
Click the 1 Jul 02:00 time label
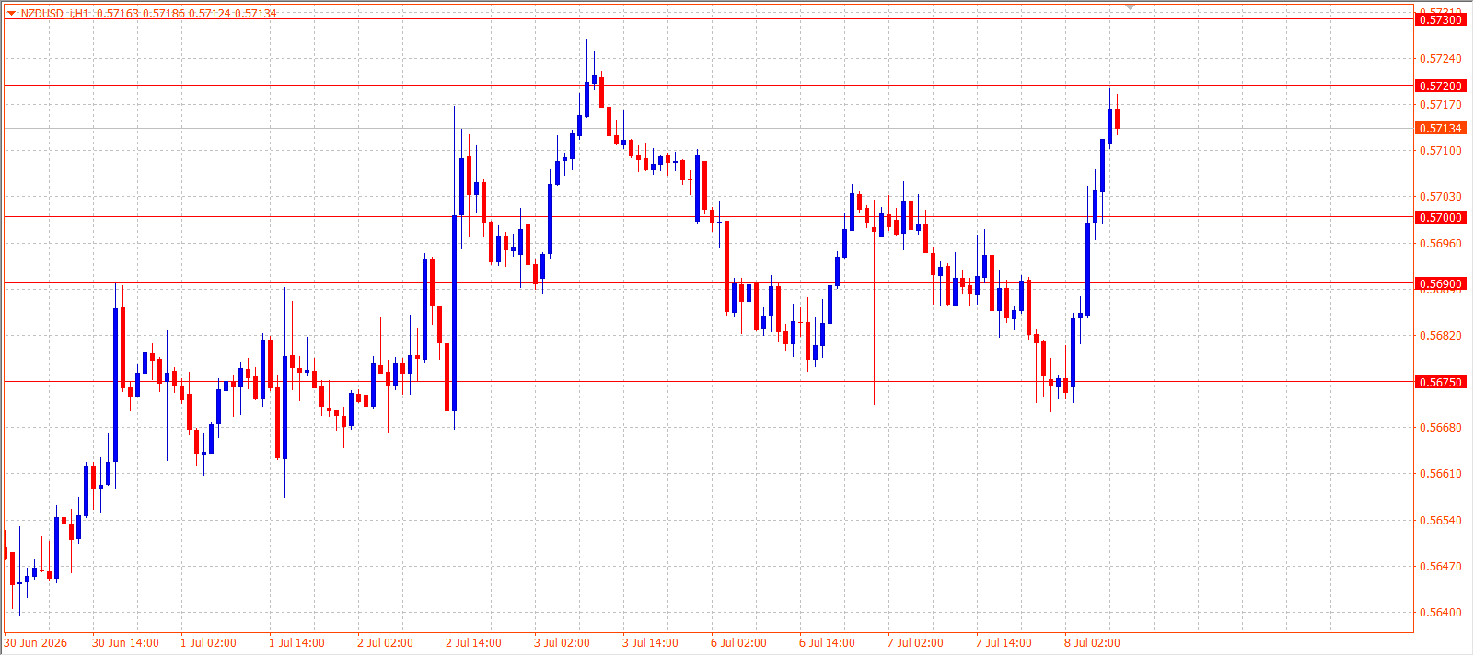tap(208, 643)
